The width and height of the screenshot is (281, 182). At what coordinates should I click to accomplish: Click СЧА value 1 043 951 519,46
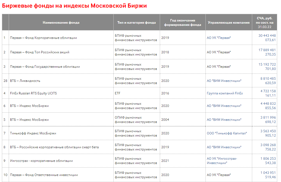click(268, 175)
